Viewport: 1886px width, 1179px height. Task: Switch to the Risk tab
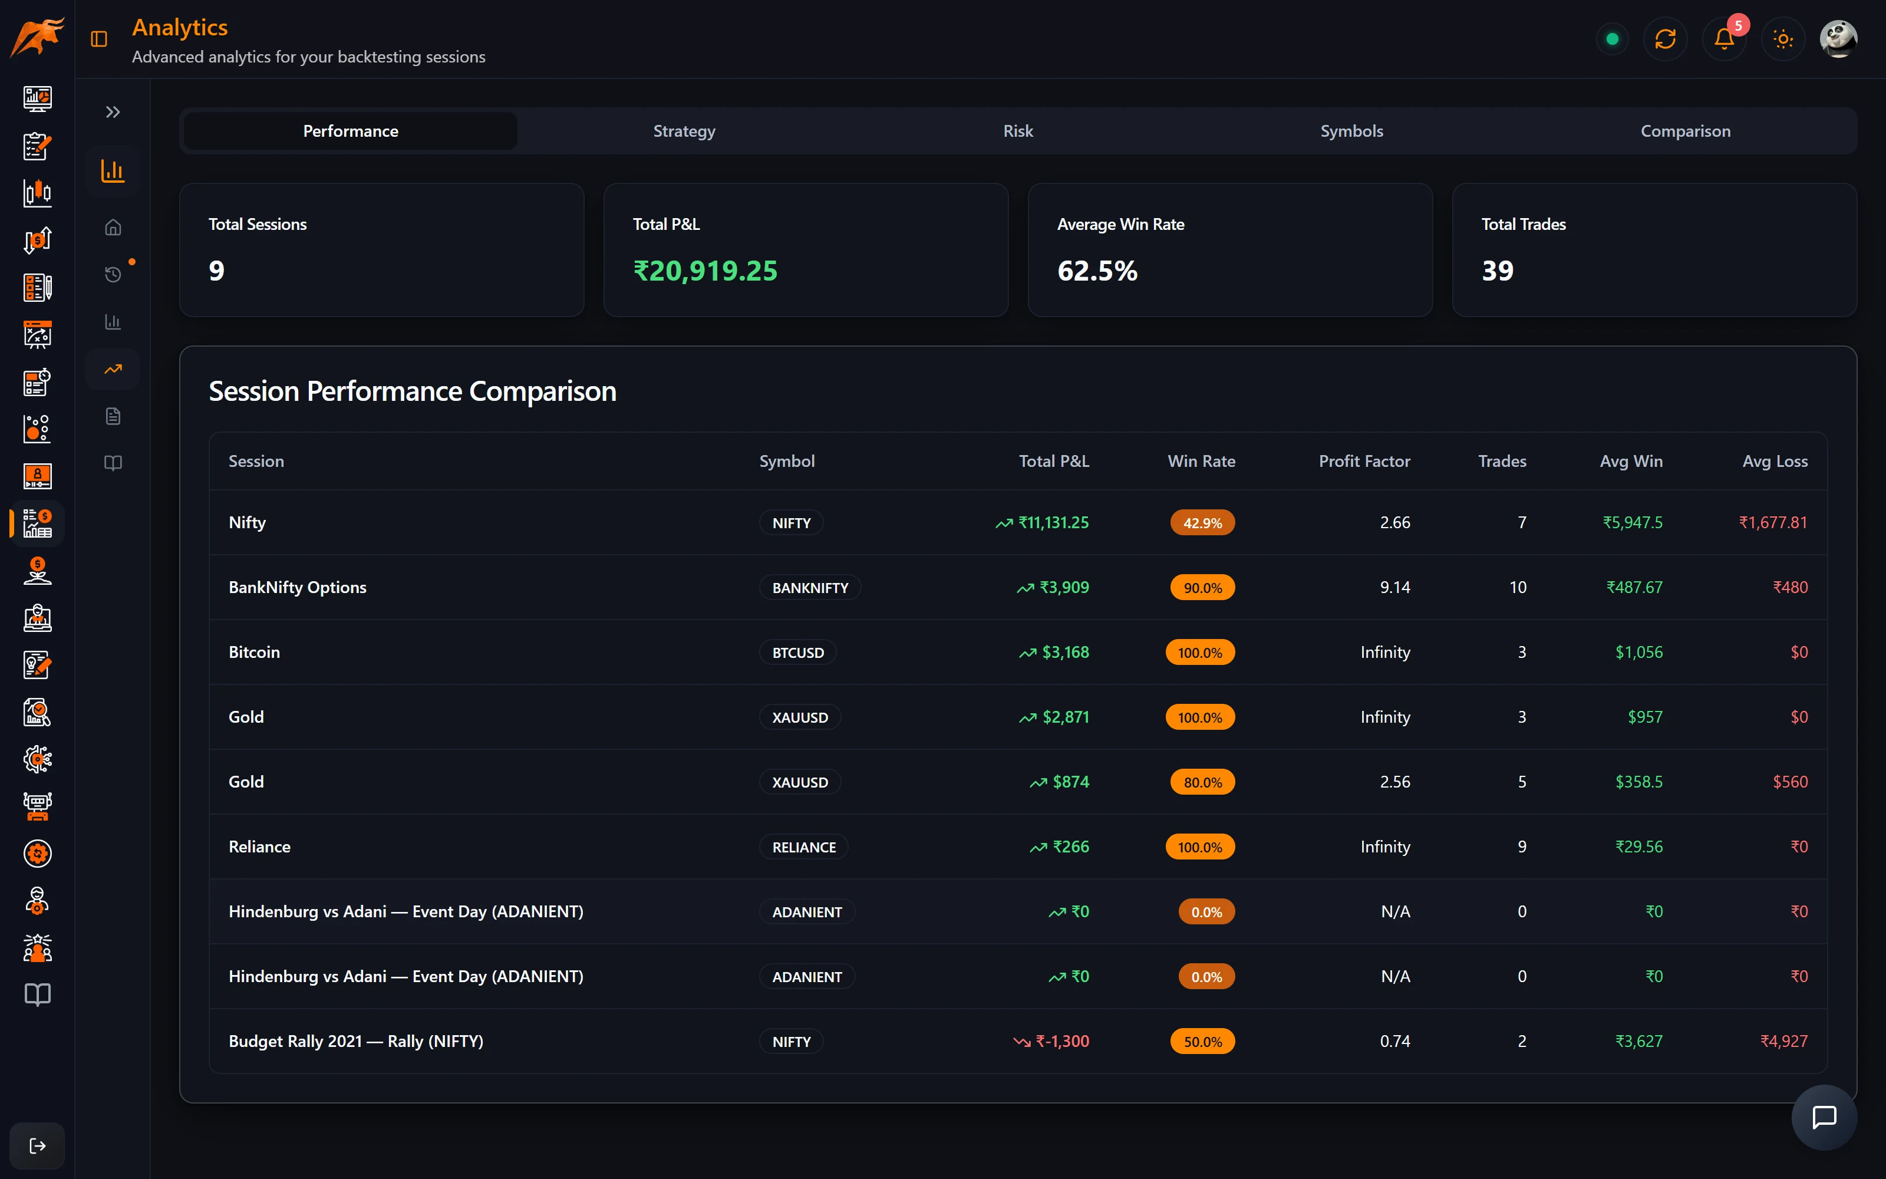pyautogui.click(x=1018, y=131)
